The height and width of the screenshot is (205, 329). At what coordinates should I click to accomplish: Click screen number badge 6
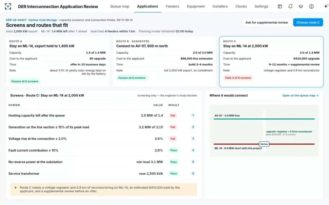pos(193,174)
